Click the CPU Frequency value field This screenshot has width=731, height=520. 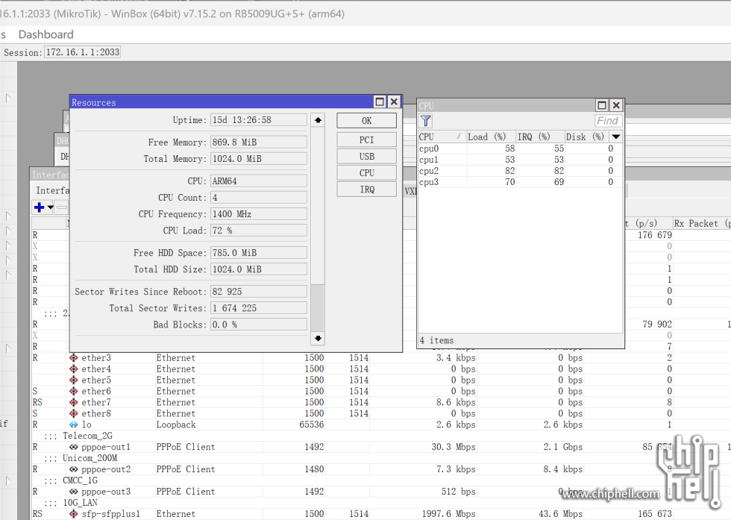[259, 214]
